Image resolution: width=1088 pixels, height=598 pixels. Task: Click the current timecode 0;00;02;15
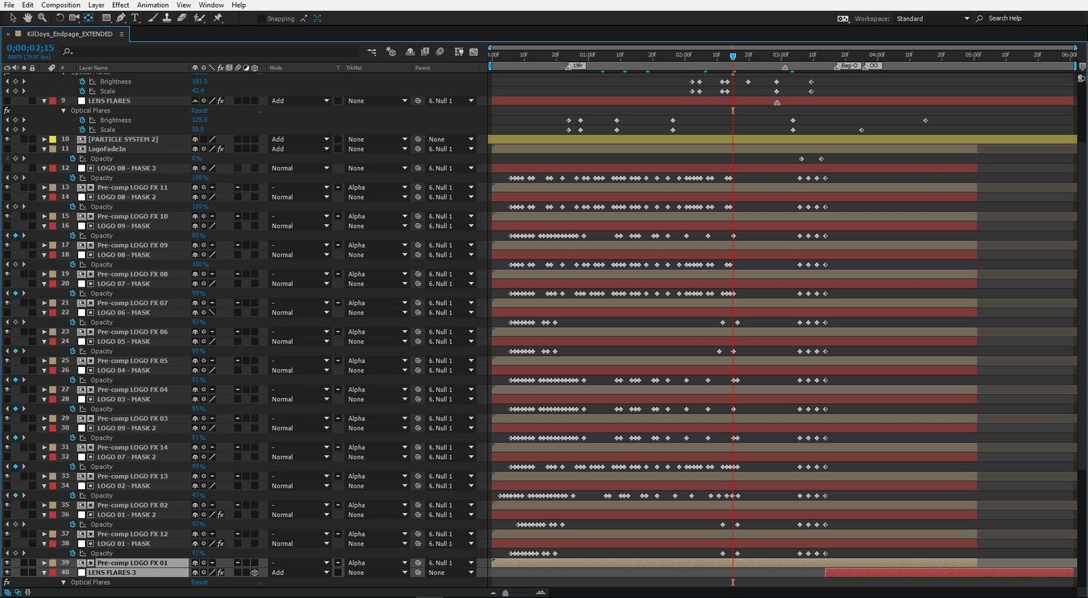30,48
